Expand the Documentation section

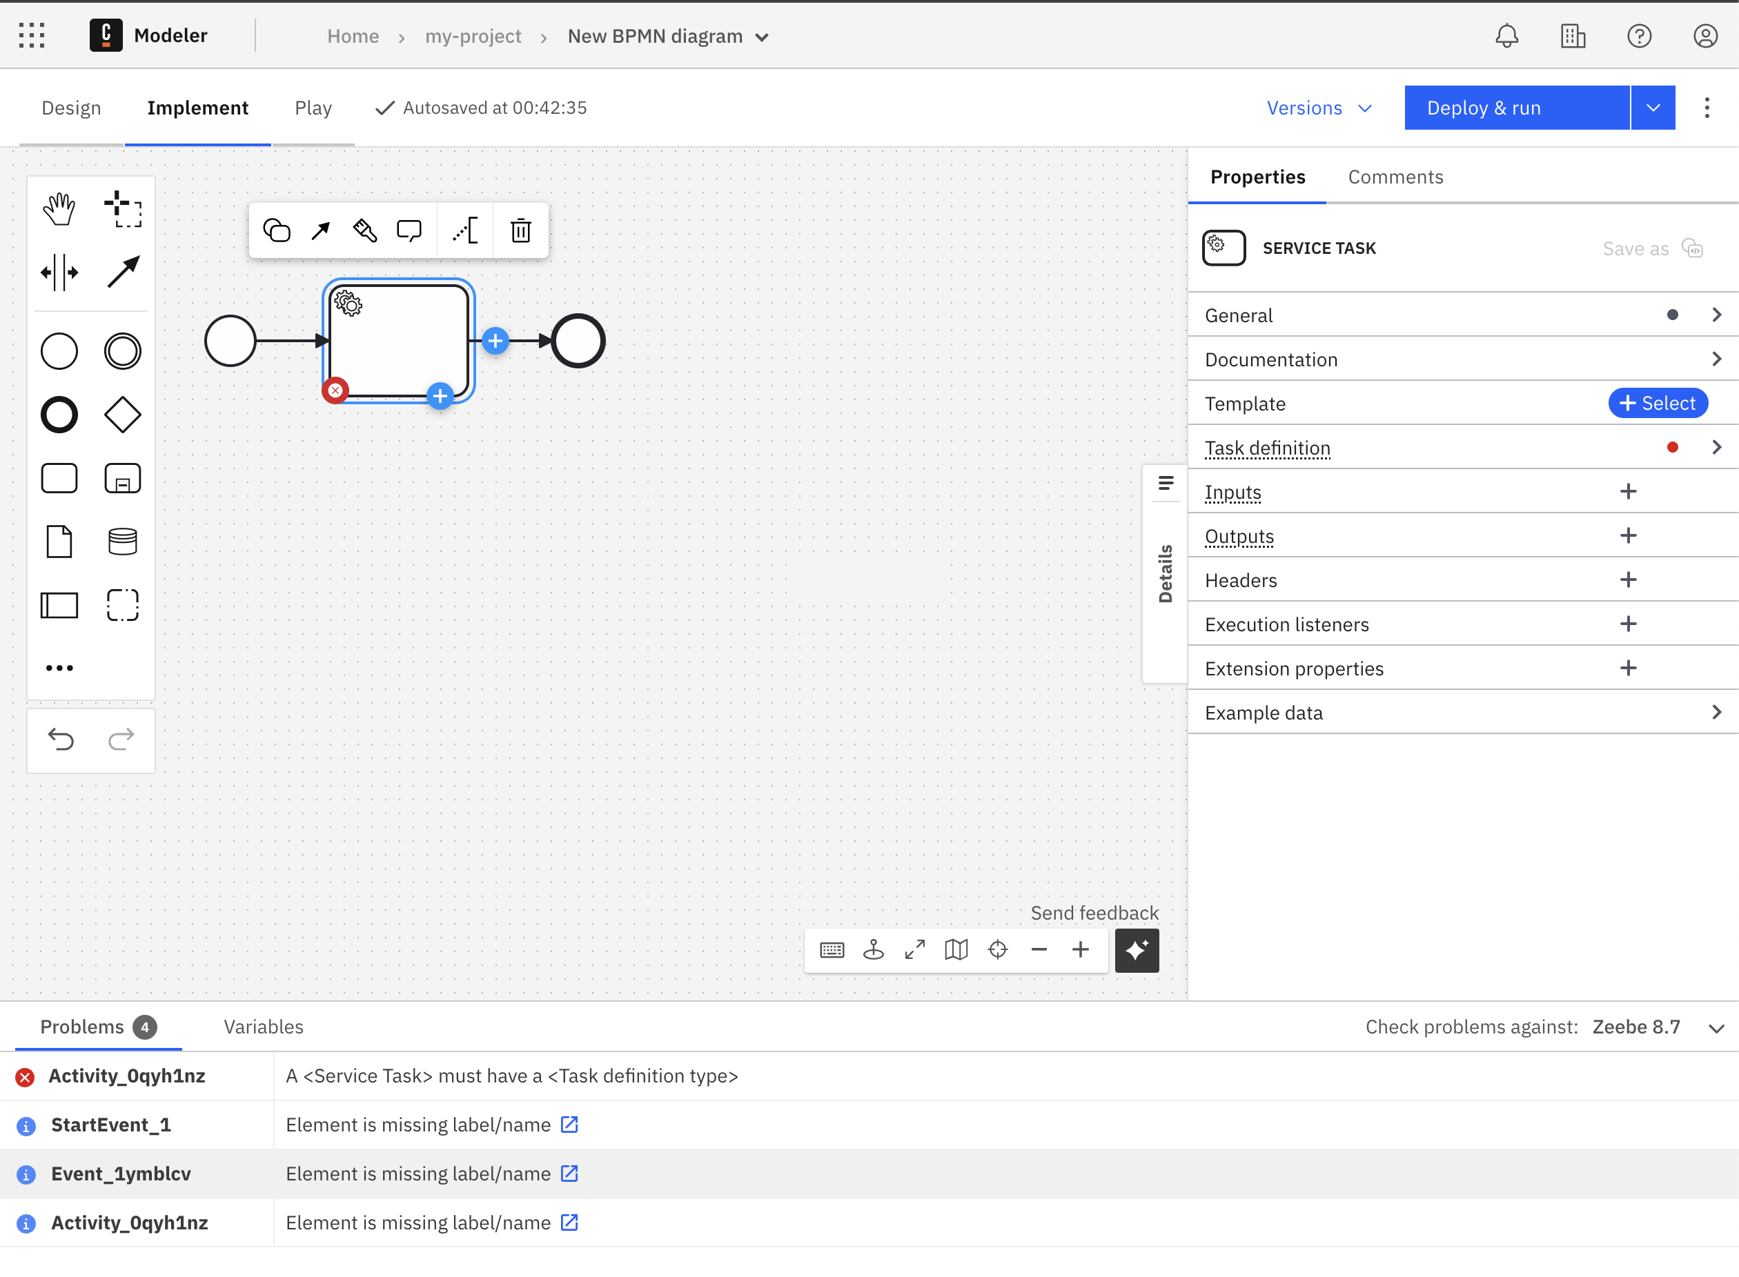(x=1463, y=359)
